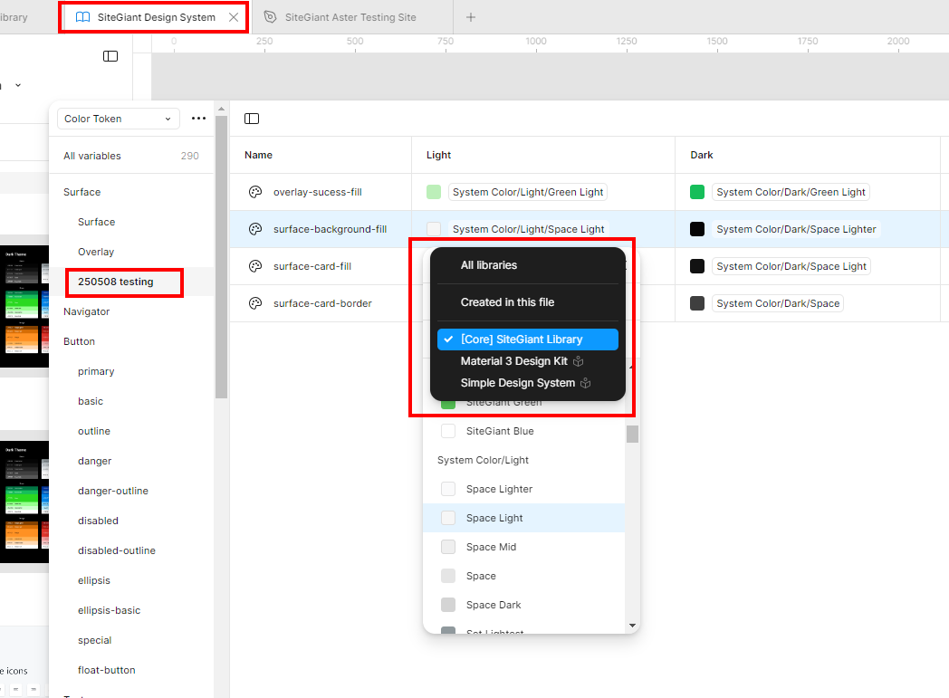Click System Color/Light/Space Light alias chip
The image size is (949, 698).
(x=528, y=229)
